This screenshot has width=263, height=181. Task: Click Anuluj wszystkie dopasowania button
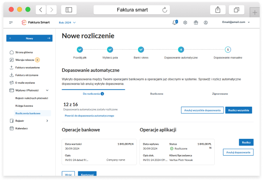pos(202,110)
